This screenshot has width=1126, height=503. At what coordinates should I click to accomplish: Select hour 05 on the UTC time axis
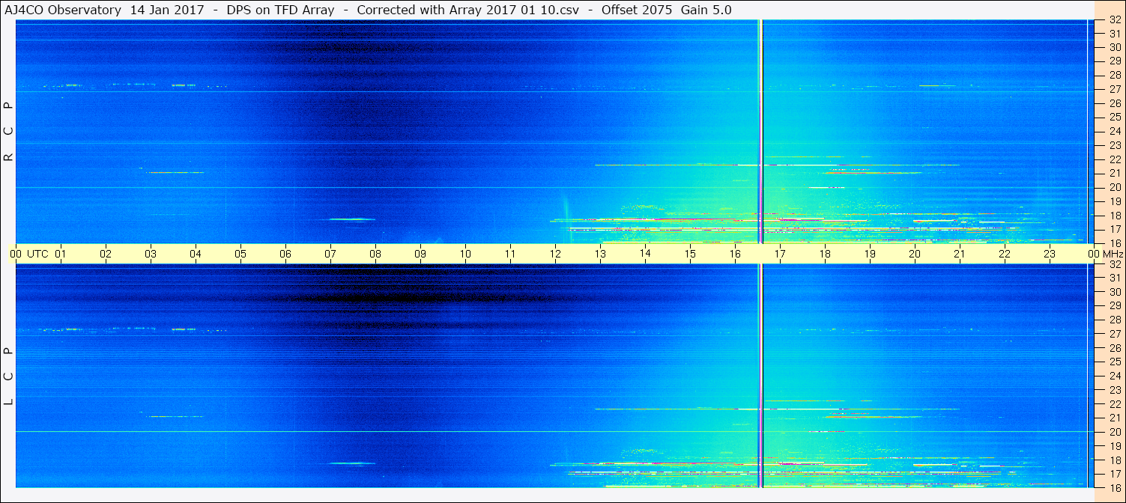click(x=240, y=254)
